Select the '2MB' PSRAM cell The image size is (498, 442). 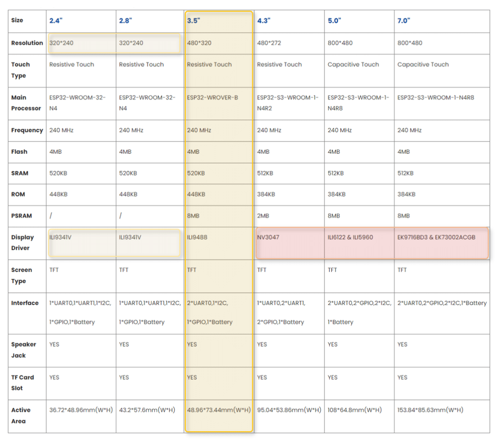click(x=263, y=216)
